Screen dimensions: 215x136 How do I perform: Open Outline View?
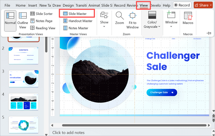[x=23, y=21]
